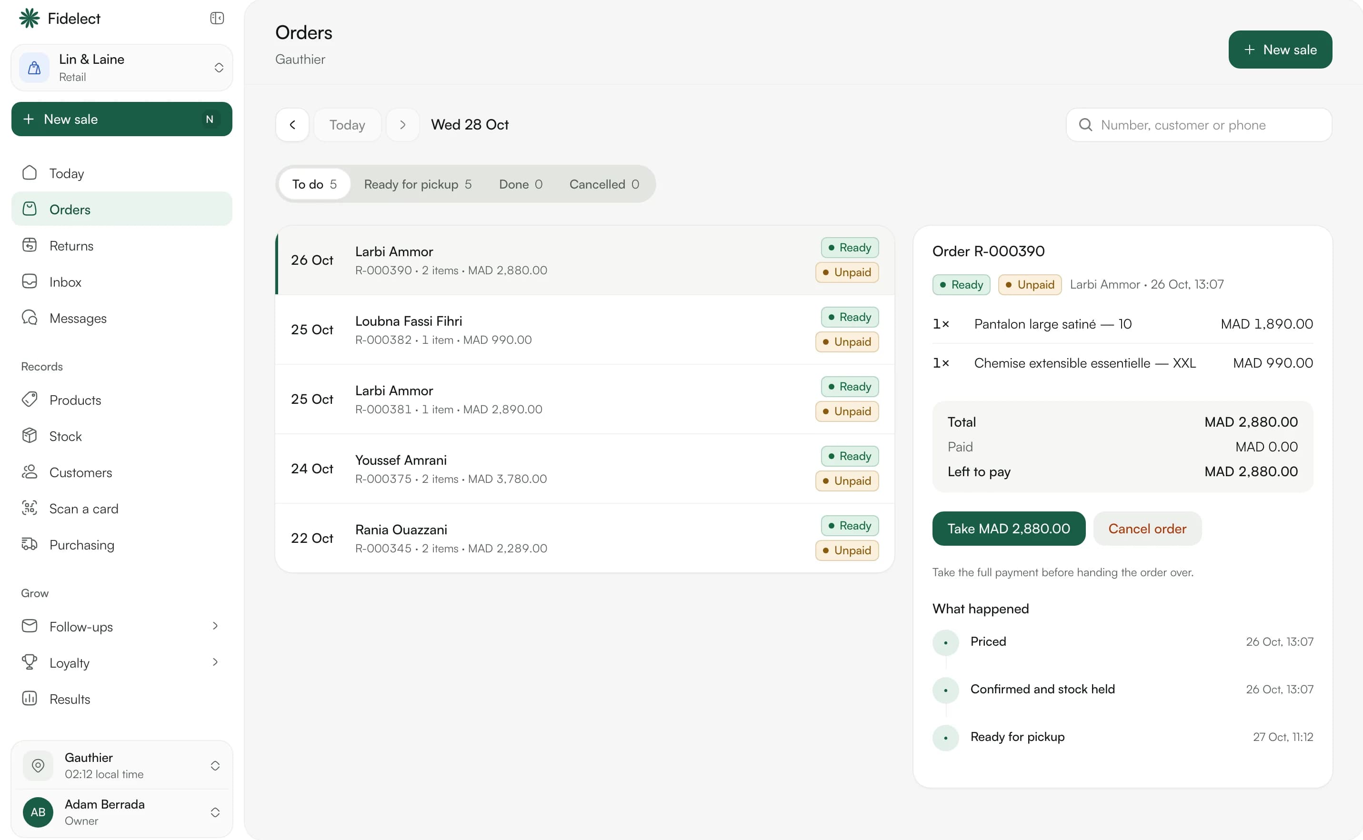The width and height of the screenshot is (1363, 840).
Task: Select Larbi Ammor order R-000381
Action: pyautogui.click(x=585, y=399)
